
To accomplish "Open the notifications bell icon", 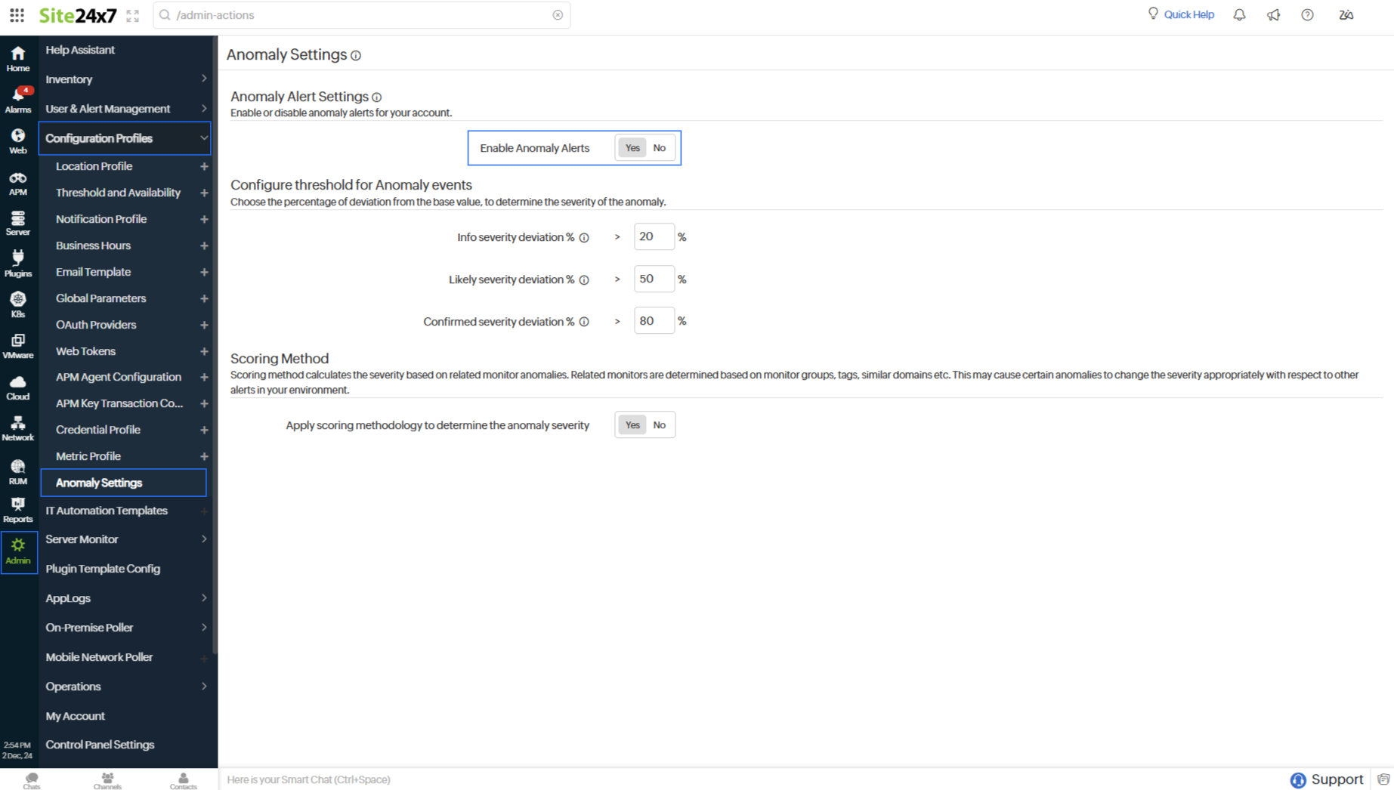I will coord(1239,14).
